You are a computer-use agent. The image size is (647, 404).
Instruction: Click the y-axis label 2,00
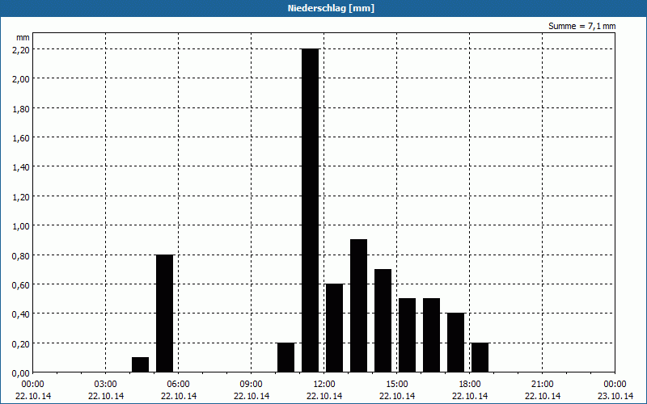[21, 78]
